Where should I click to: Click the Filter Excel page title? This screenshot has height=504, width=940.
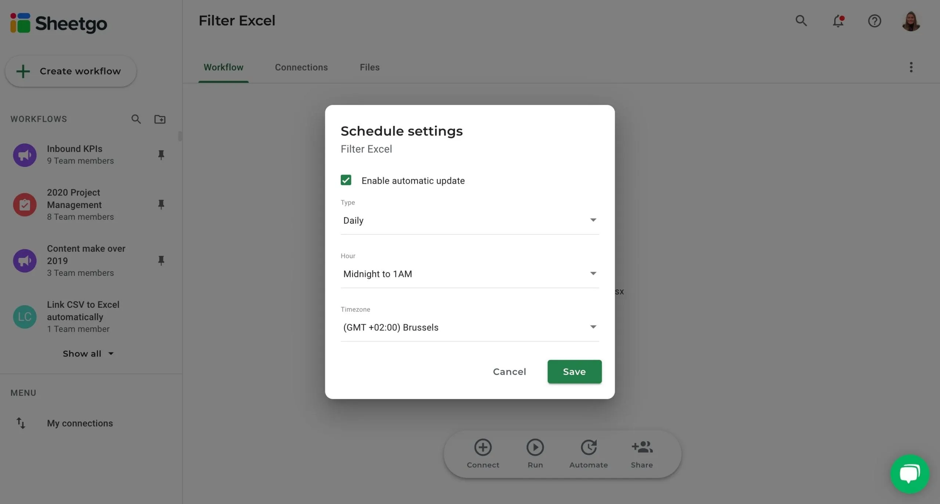click(x=237, y=21)
